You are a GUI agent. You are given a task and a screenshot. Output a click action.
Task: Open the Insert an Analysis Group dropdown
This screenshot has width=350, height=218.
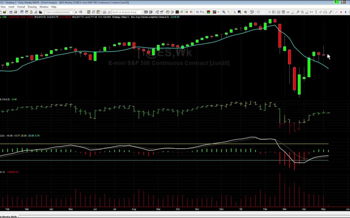142,12
